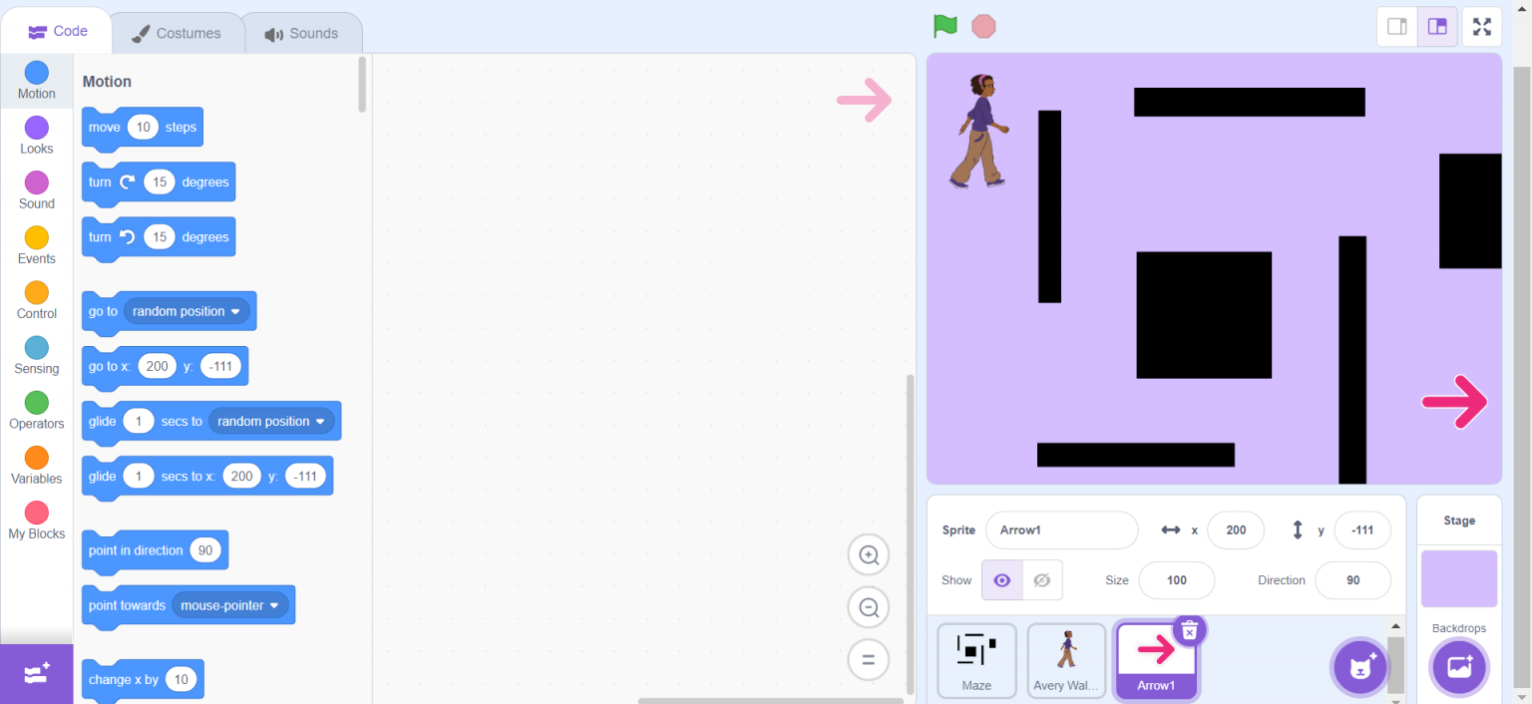Set the Arrow1 sprite to shown
The image size is (1532, 704).
(x=1001, y=579)
